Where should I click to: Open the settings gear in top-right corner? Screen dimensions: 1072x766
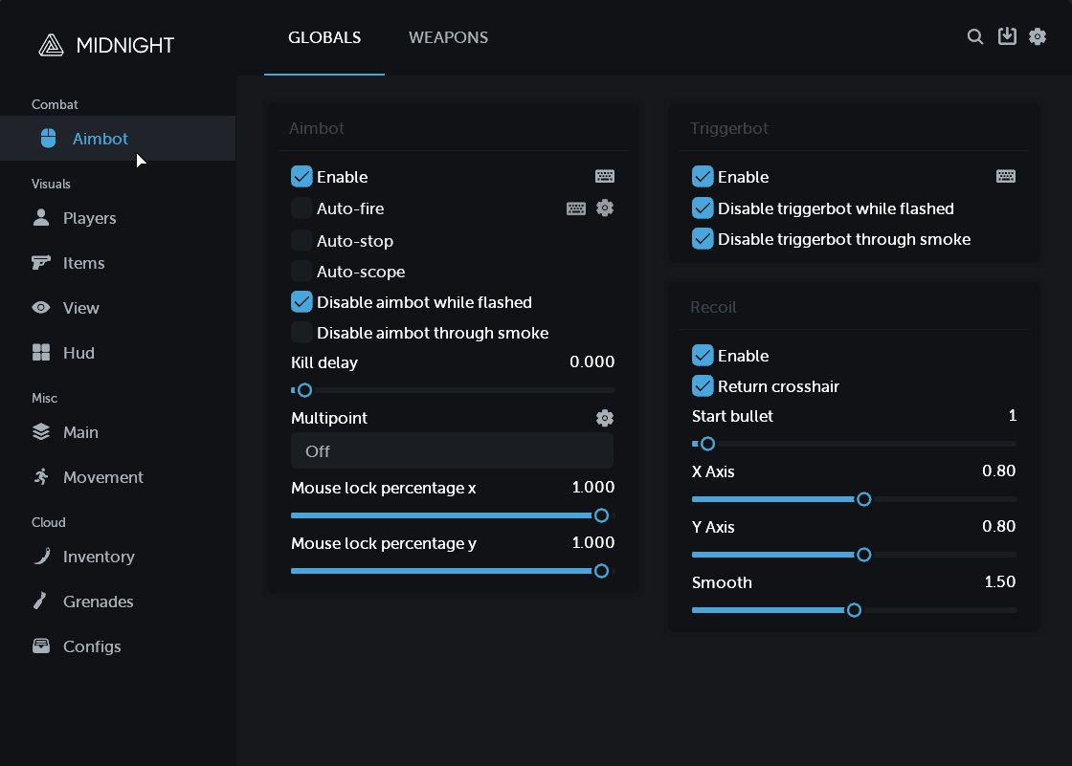[x=1038, y=36]
